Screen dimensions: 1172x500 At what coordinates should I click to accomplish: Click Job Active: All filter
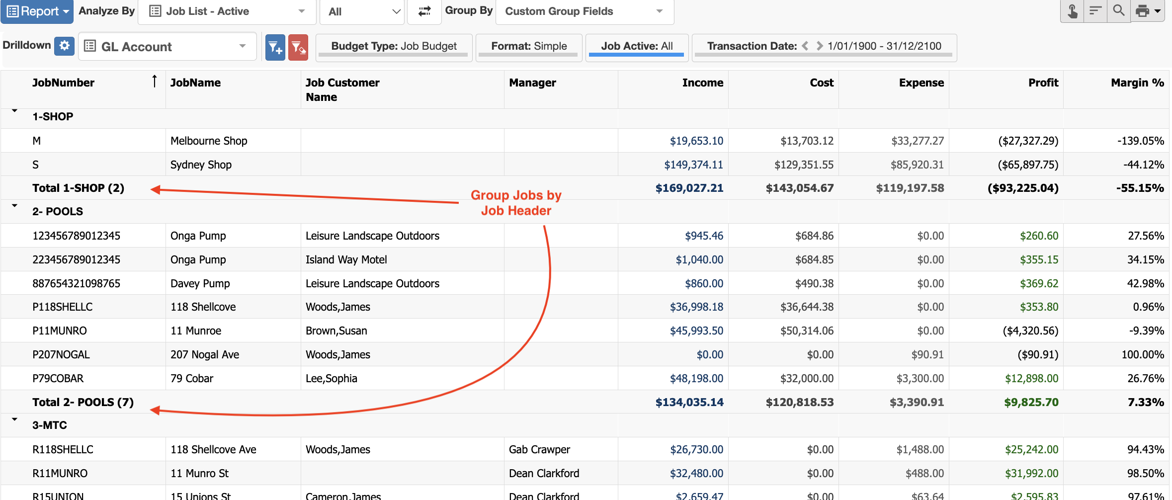pyautogui.click(x=637, y=47)
